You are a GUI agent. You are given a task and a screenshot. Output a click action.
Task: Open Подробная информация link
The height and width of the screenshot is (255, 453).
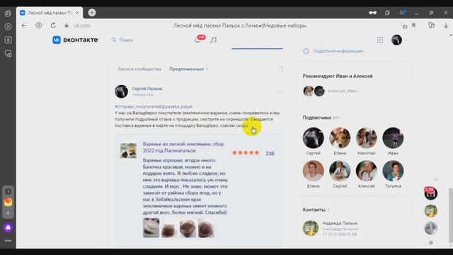338,51
